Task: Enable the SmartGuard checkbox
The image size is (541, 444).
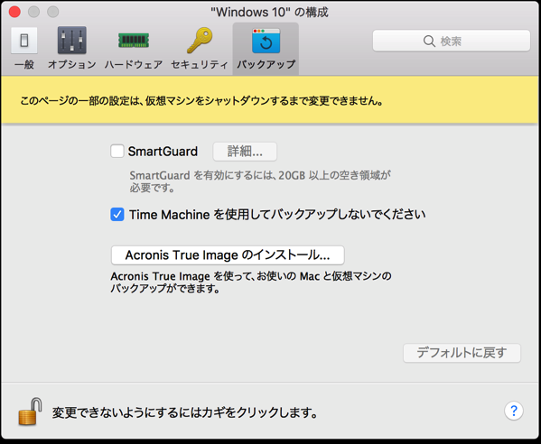Action: tap(117, 151)
